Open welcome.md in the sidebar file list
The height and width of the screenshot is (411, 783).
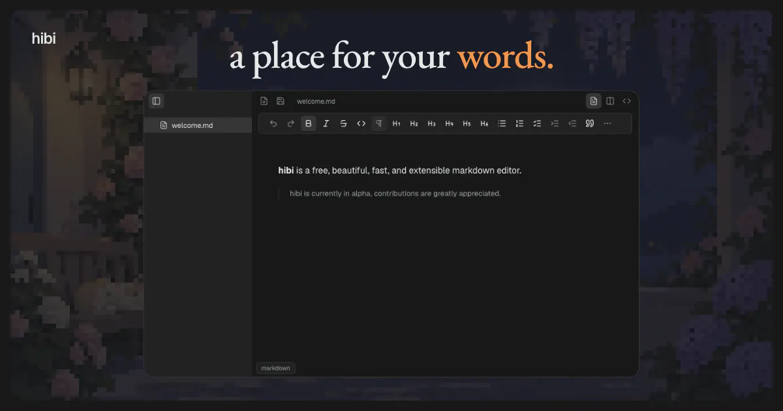(198, 125)
